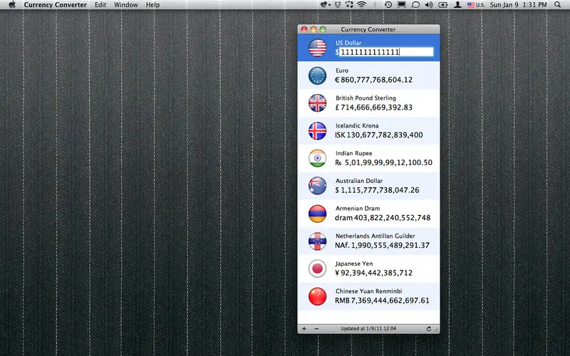Click the Armenian Dram label
The width and height of the screenshot is (570, 356).
click(358, 209)
